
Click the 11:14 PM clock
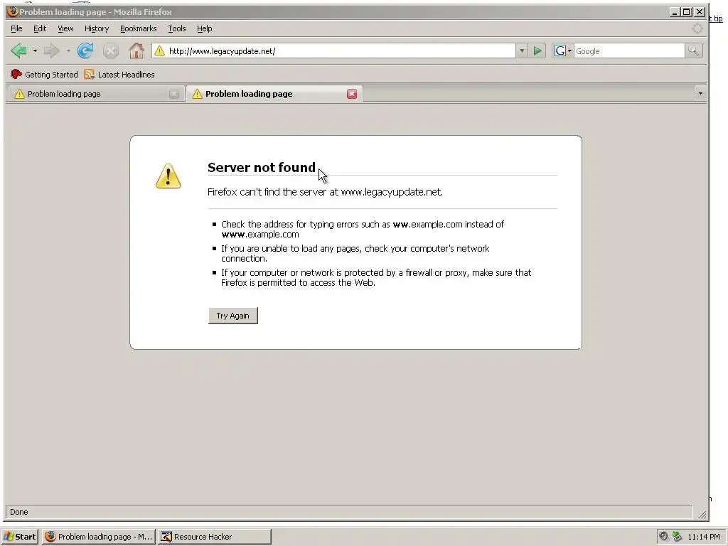[704, 537]
